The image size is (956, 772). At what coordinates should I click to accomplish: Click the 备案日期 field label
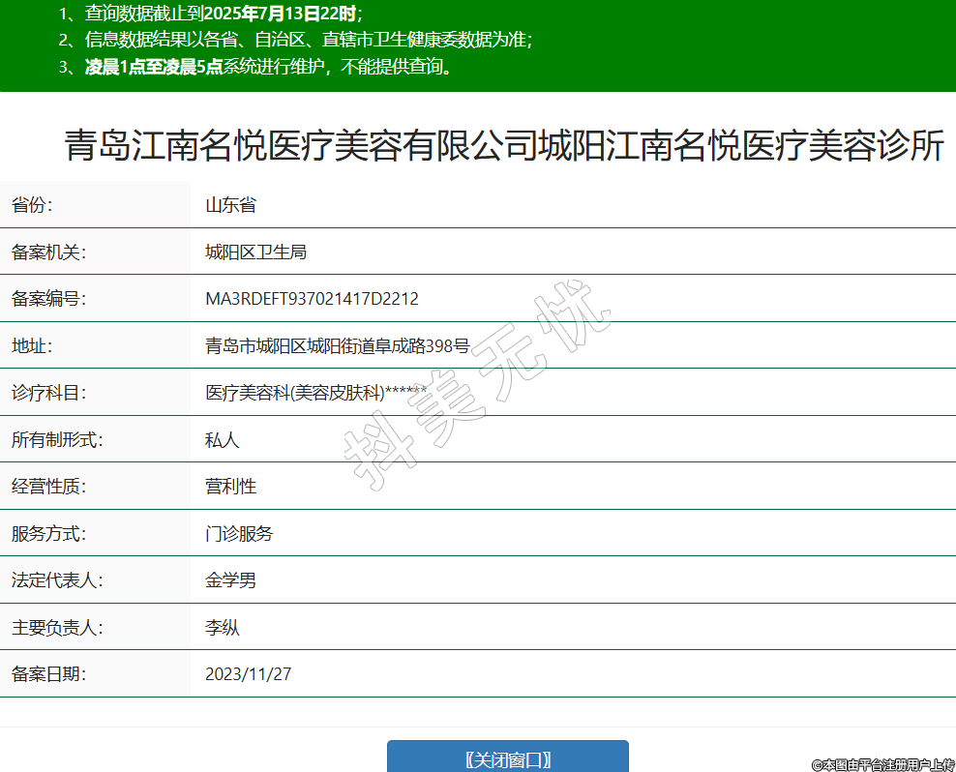tap(48, 674)
